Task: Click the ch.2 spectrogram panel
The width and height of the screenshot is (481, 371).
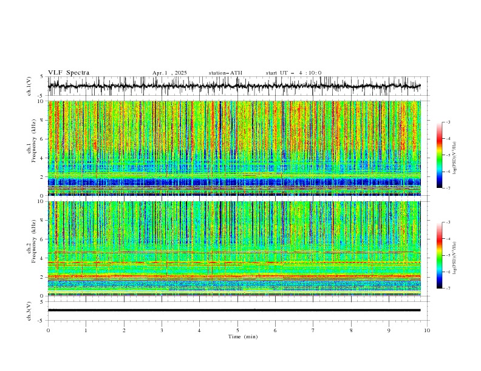Action: 234,249
